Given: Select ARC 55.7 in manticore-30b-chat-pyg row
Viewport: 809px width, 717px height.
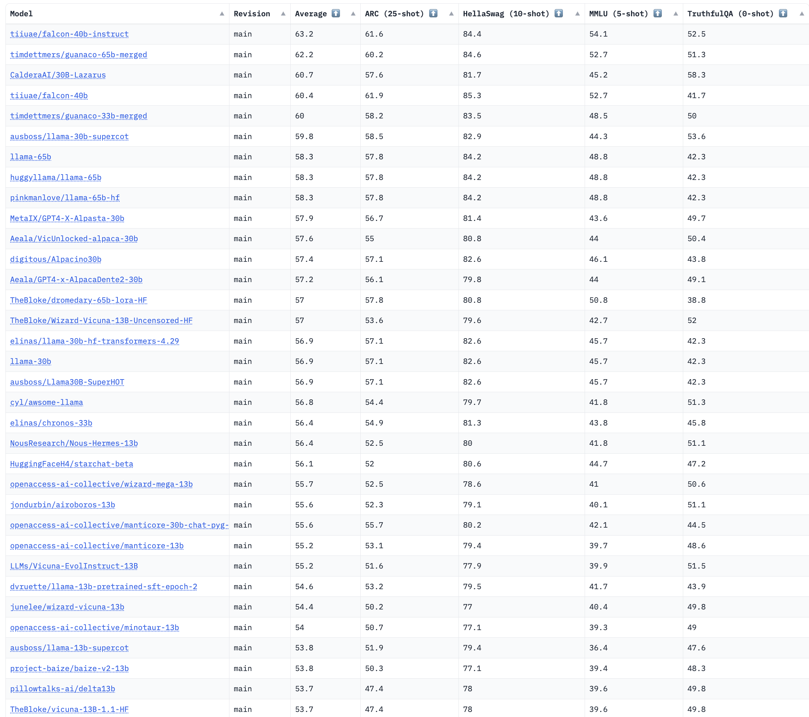Looking at the screenshot, I should pos(374,525).
